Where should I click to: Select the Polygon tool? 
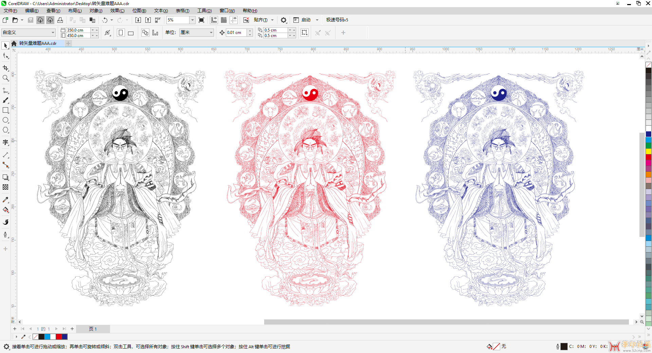(5, 130)
